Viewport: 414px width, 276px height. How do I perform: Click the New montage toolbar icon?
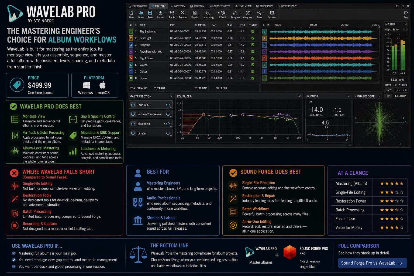click(x=131, y=13)
